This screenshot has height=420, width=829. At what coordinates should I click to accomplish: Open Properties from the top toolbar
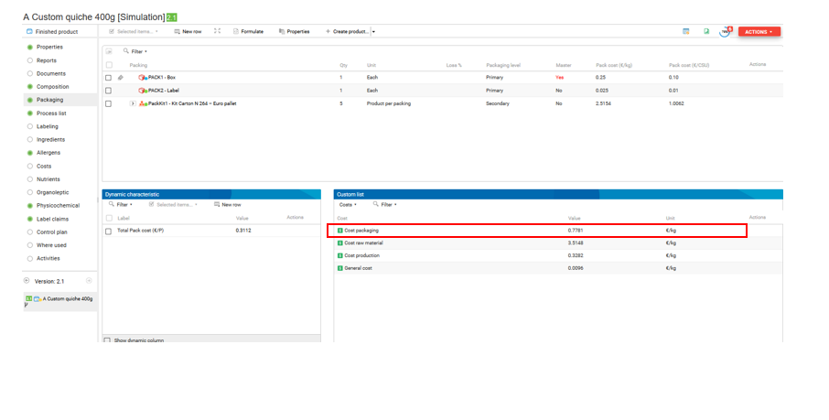(x=295, y=32)
